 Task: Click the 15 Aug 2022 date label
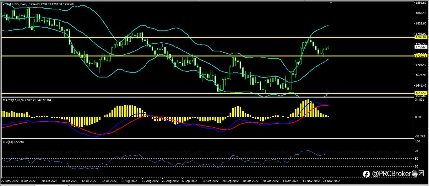[150, 181]
